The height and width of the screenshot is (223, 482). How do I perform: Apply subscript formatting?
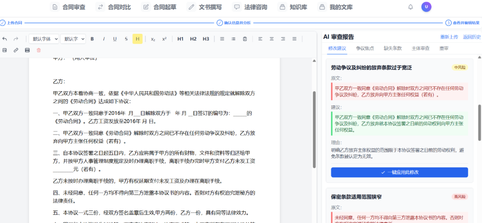[153, 39]
